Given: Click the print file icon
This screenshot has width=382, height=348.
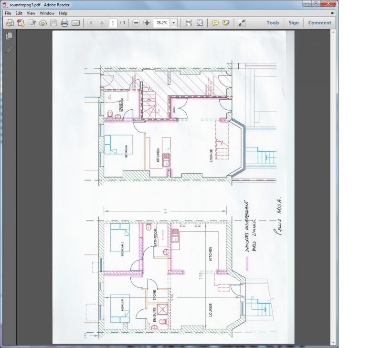Looking at the screenshot, I should tap(64, 23).
